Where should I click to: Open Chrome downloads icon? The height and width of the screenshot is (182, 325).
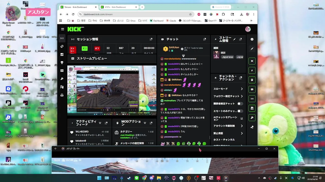tap(241, 14)
